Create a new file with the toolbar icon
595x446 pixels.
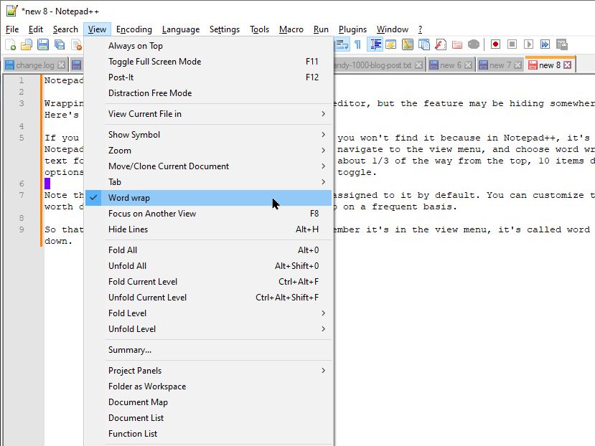tap(11, 44)
